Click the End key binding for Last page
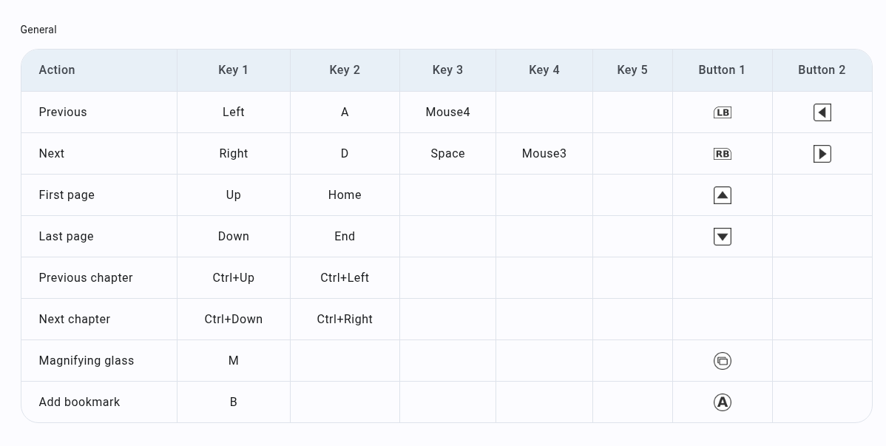This screenshot has height=446, width=886. (345, 236)
